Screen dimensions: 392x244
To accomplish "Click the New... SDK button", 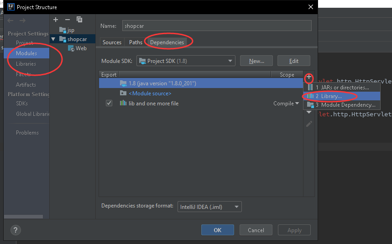I will 256,61.
